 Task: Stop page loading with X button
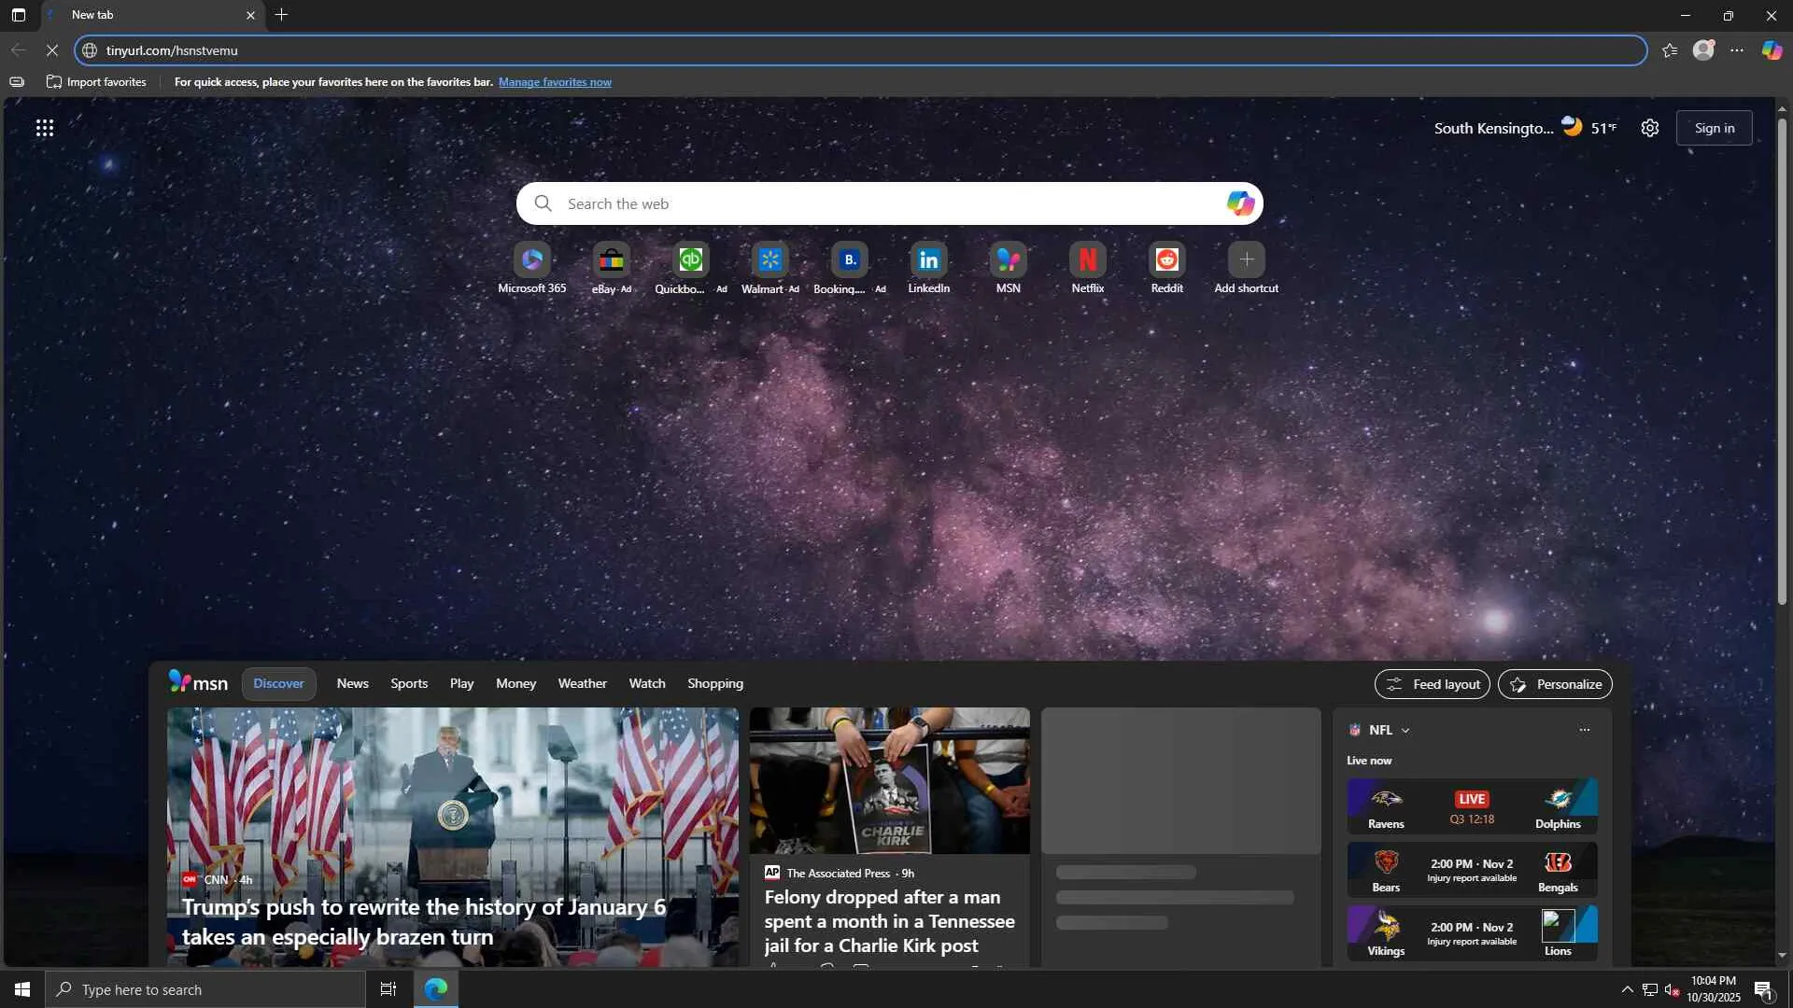52,50
